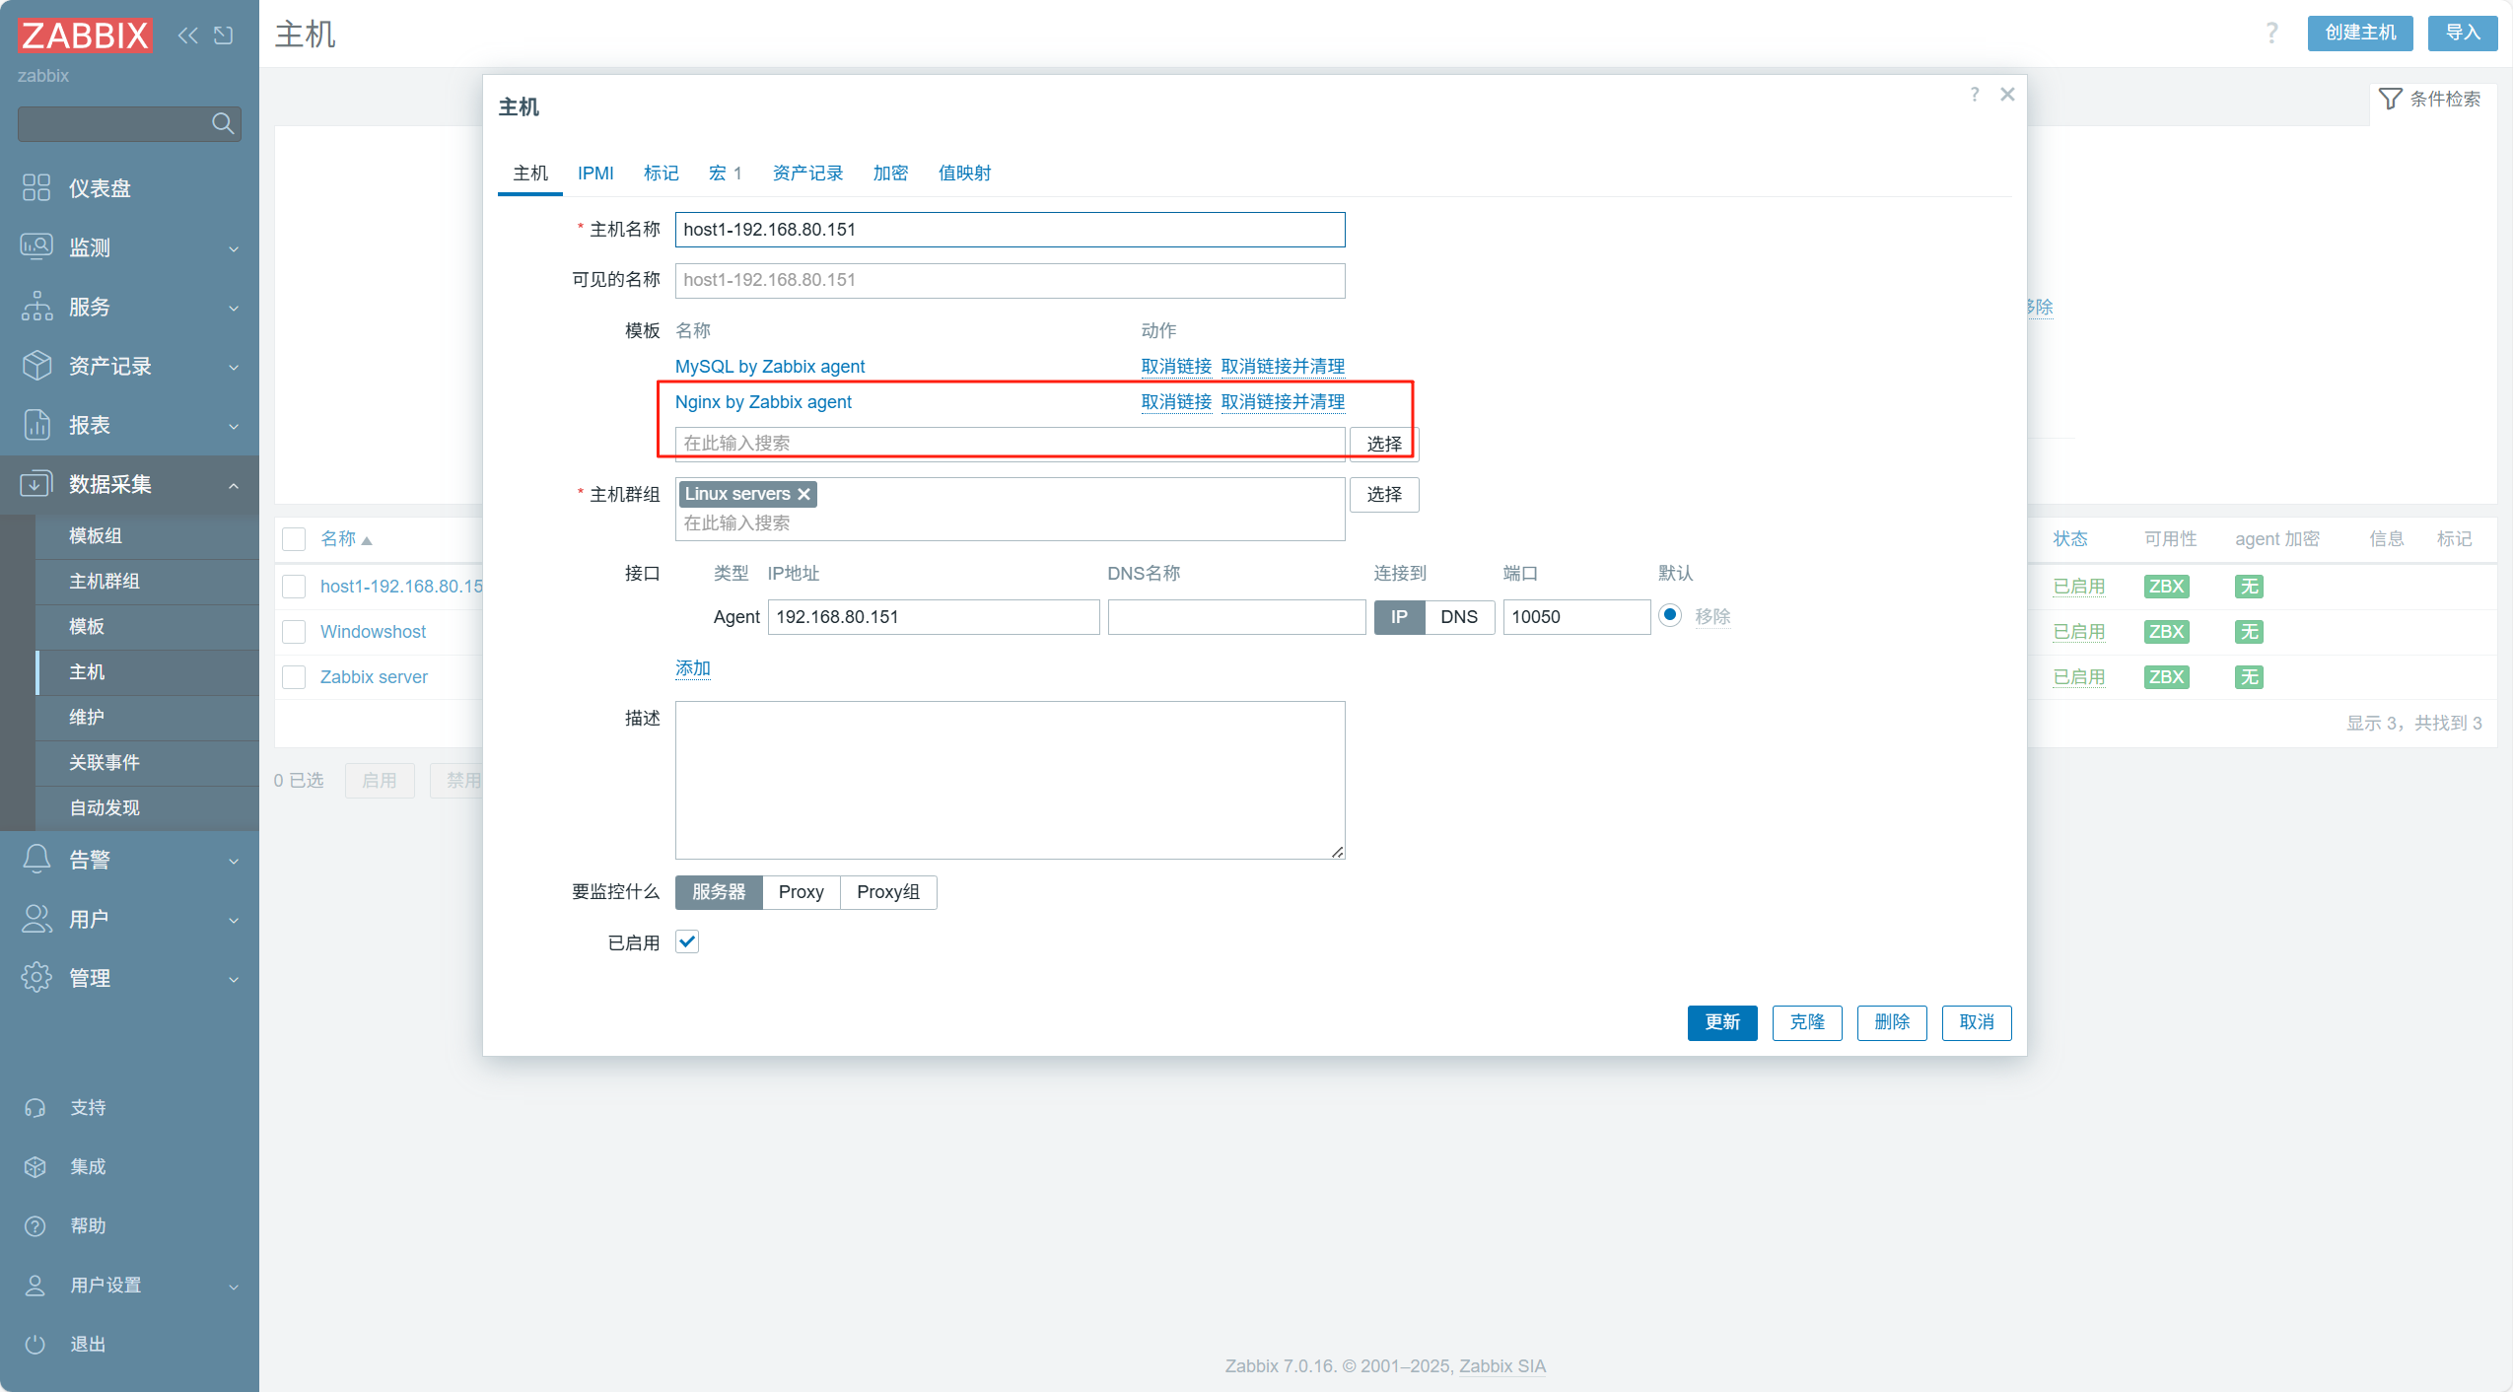The image size is (2513, 1392).
Task: Expand the 用户设置 menu chevron
Action: coord(234,1287)
